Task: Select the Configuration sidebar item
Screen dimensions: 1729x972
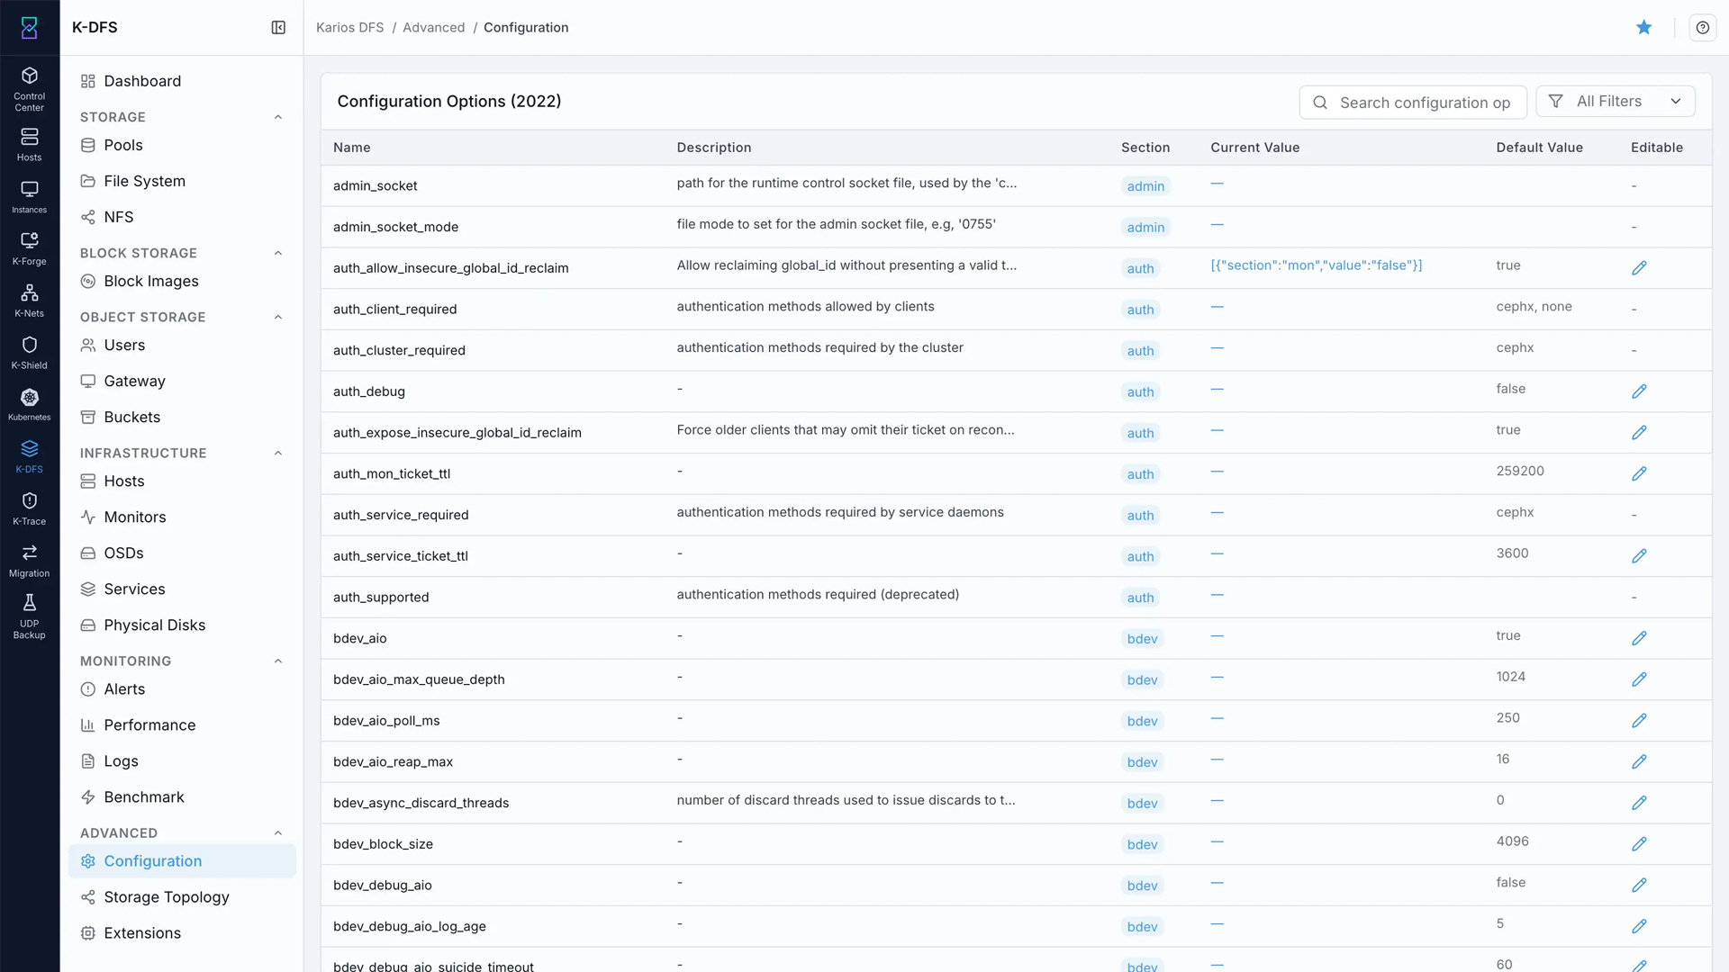Action: [x=182, y=861]
